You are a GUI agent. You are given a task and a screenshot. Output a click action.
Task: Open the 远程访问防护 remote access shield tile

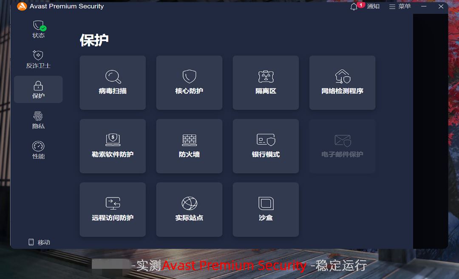click(x=113, y=210)
